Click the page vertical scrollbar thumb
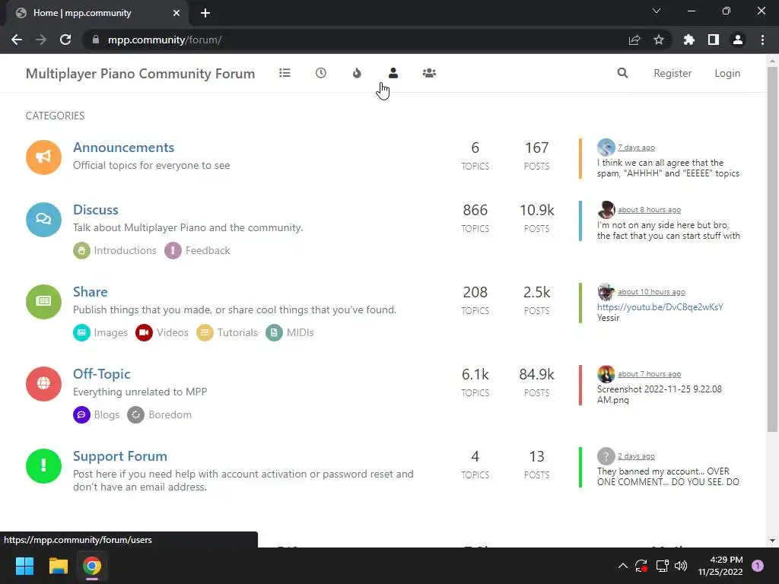 click(x=772, y=249)
